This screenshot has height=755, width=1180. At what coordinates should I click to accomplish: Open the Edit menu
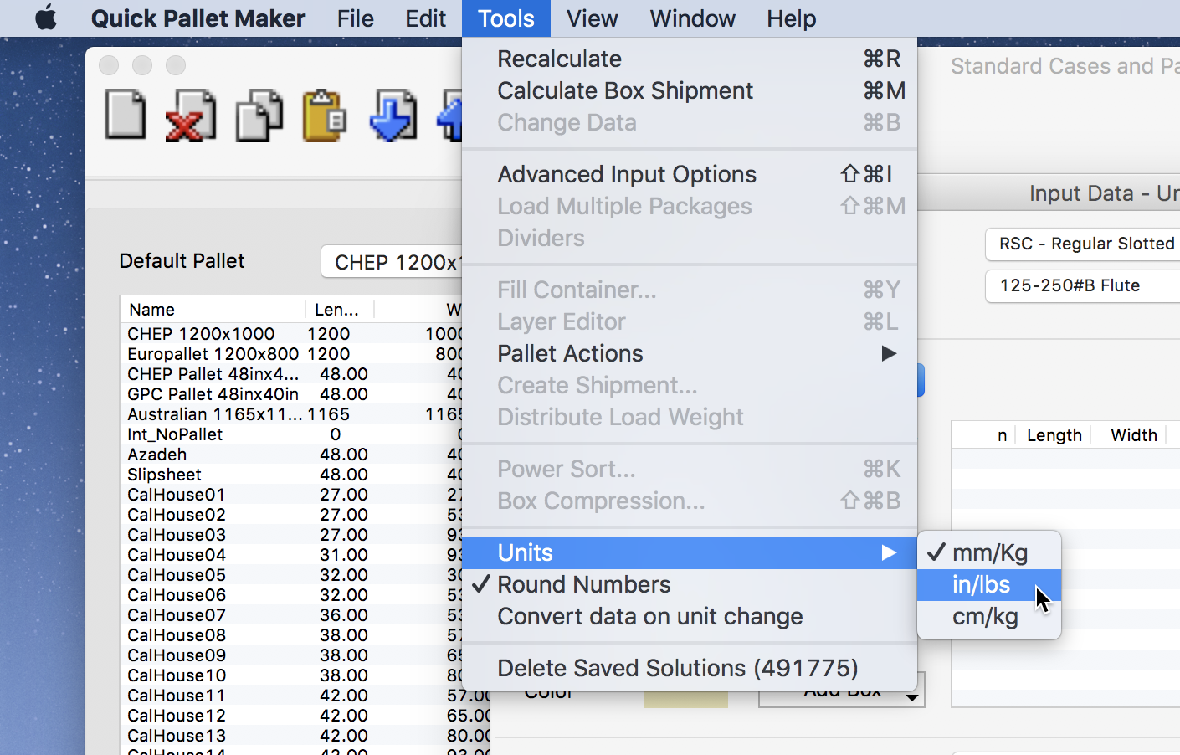click(426, 18)
